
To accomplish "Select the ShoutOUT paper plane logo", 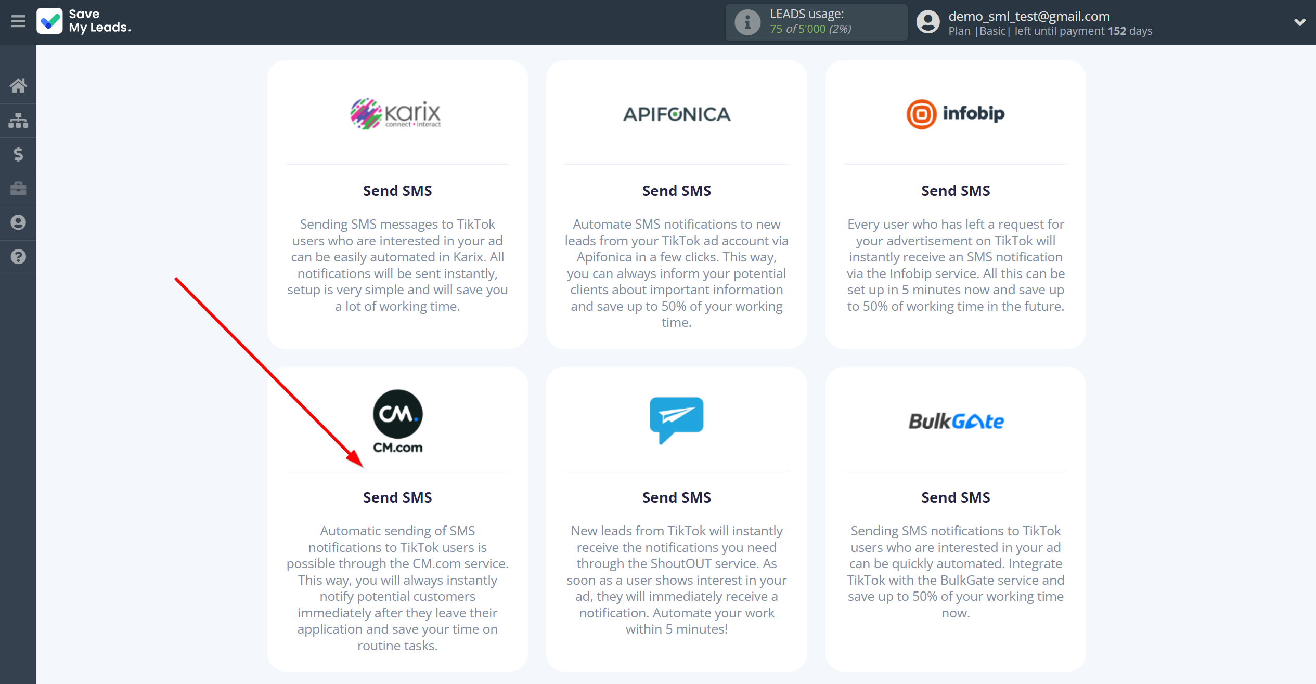I will click(x=676, y=420).
